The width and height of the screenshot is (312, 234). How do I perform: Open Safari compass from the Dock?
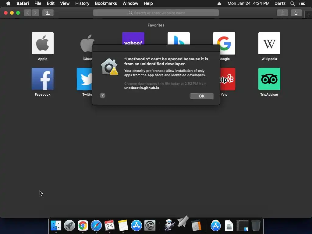(96, 225)
